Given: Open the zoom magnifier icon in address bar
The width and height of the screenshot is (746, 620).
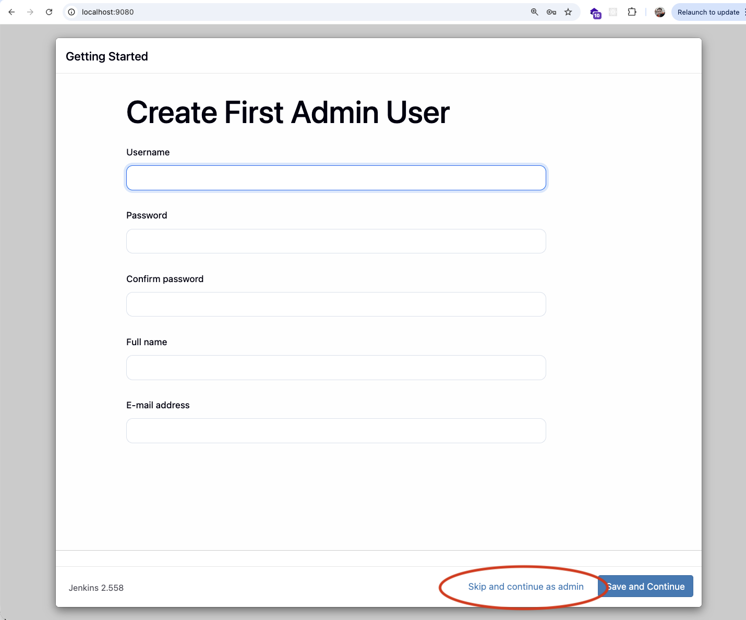Looking at the screenshot, I should pyautogui.click(x=534, y=12).
